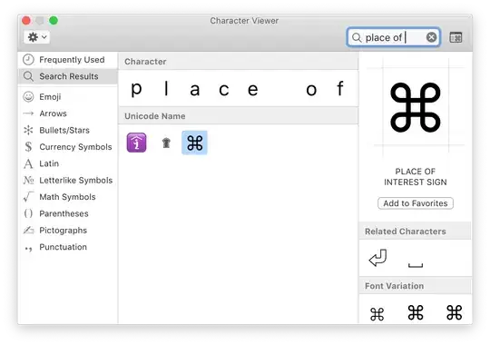Collapse Character Viewer using the top-right window icon

456,37
